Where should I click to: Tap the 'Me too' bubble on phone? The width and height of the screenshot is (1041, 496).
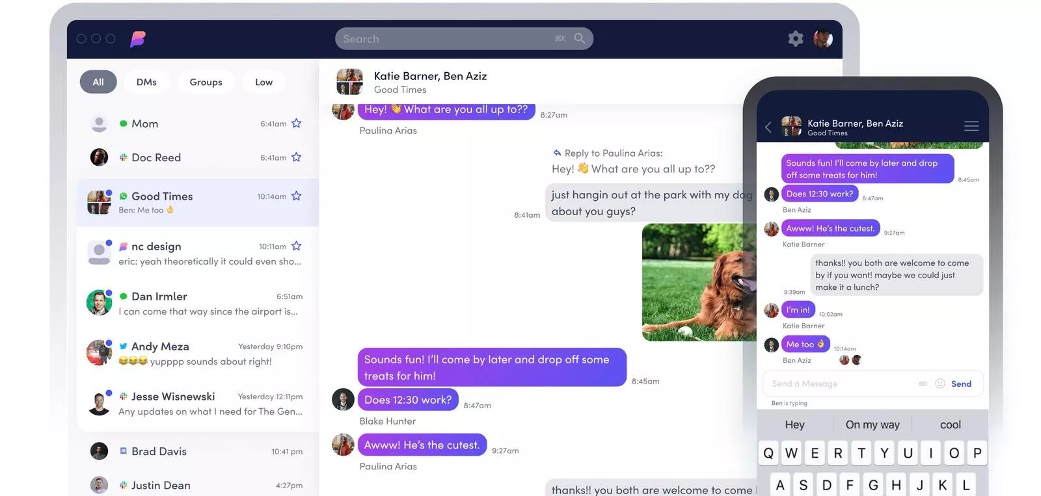tap(805, 345)
